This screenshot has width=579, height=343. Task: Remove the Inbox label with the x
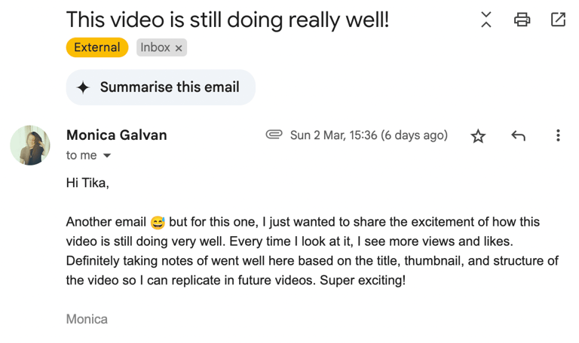(x=179, y=48)
